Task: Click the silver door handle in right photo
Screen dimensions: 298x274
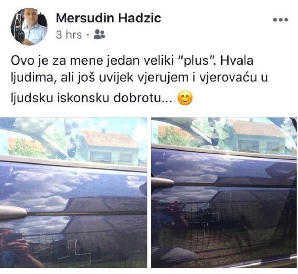Action: (163, 182)
